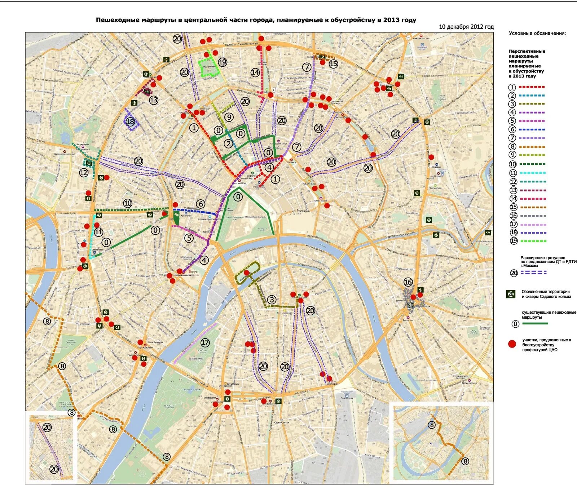Select green square marker 5 on the map
Screen dimensions: 577x500
point(105,312)
